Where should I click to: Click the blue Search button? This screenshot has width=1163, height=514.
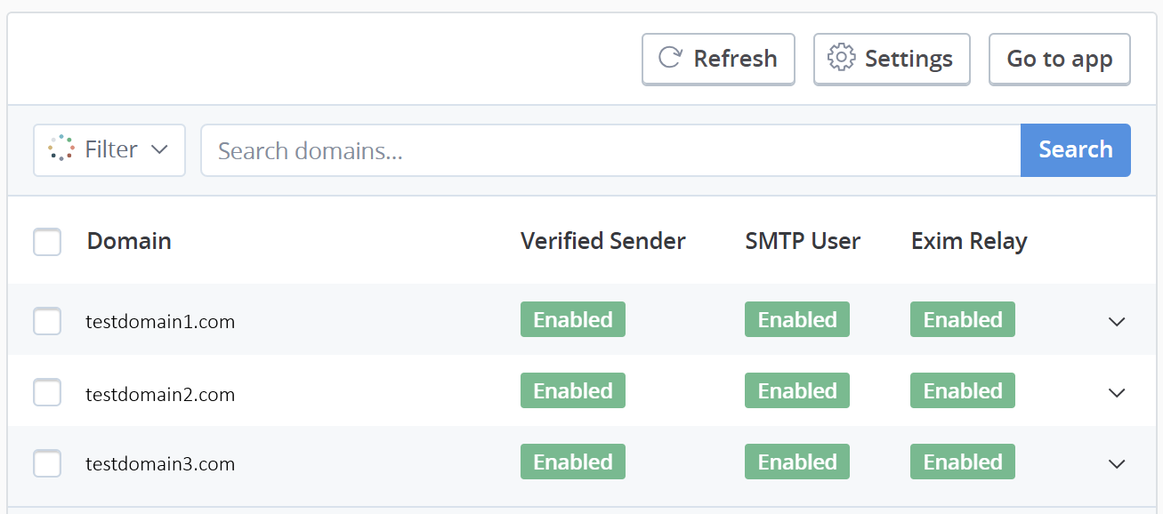(1076, 150)
